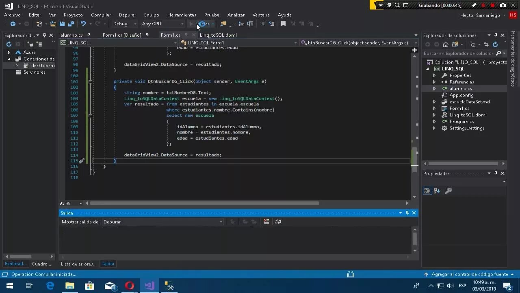
Task: Toggle pin on Server Explorer panel
Action: [44, 35]
